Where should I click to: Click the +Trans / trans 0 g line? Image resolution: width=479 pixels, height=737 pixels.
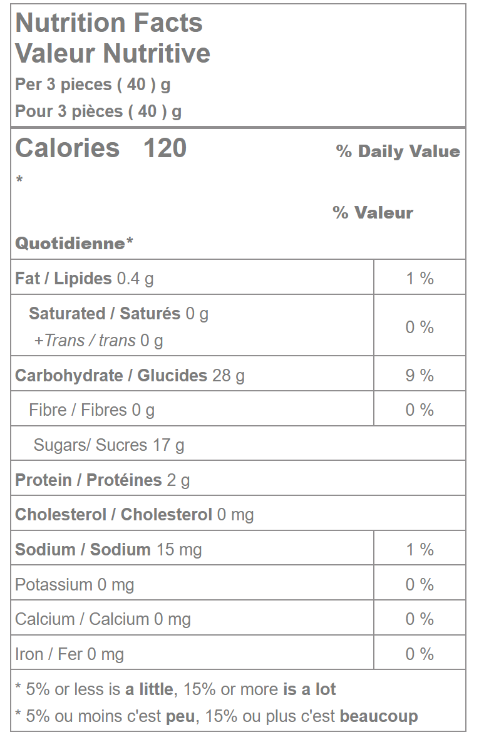tap(98, 341)
